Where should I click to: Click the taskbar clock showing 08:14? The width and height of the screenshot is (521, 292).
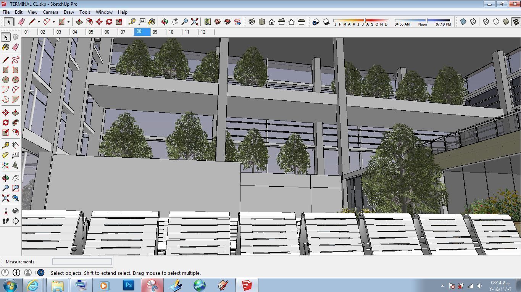[500, 286]
